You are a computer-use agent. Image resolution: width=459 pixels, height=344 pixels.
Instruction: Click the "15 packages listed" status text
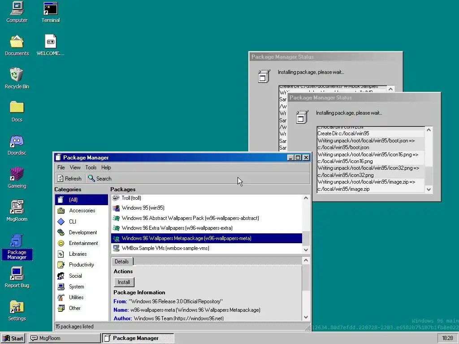point(74,327)
